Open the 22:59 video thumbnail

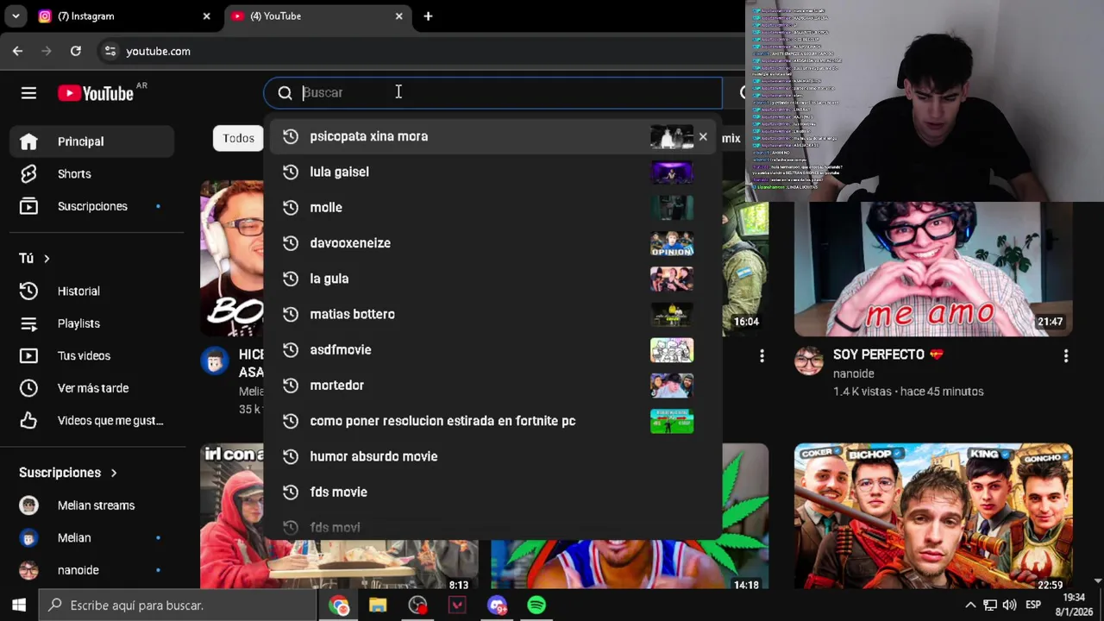(933, 517)
